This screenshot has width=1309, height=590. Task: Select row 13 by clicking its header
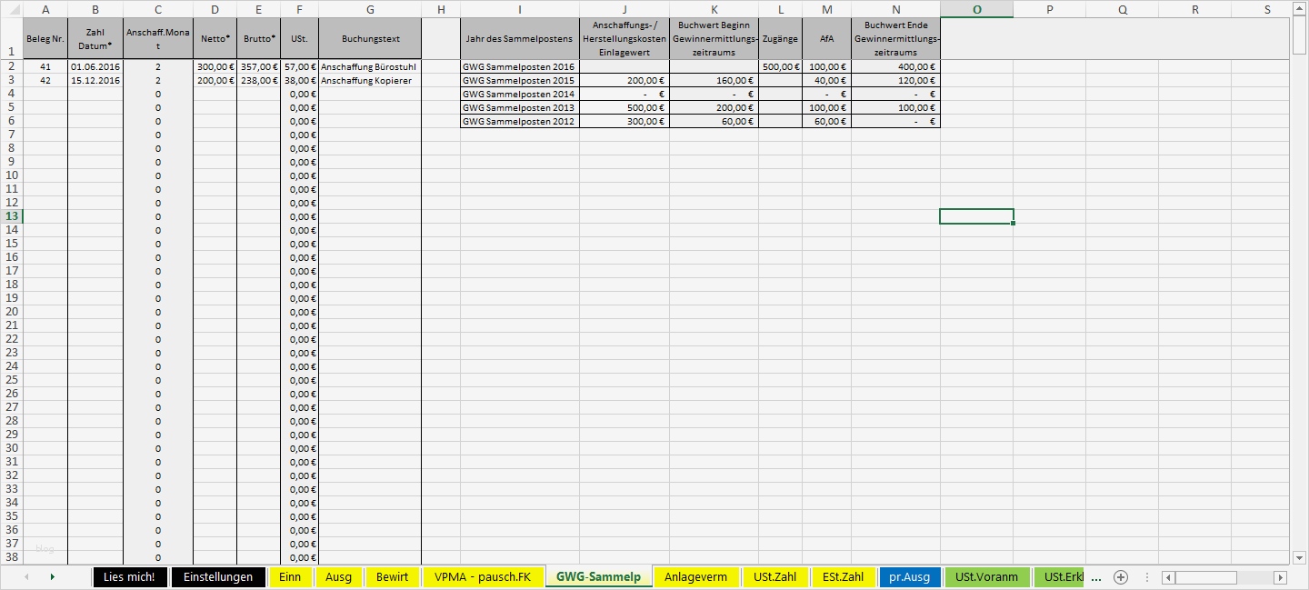click(13, 216)
